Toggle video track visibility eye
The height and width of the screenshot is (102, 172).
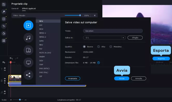pyautogui.click(x=5, y=79)
